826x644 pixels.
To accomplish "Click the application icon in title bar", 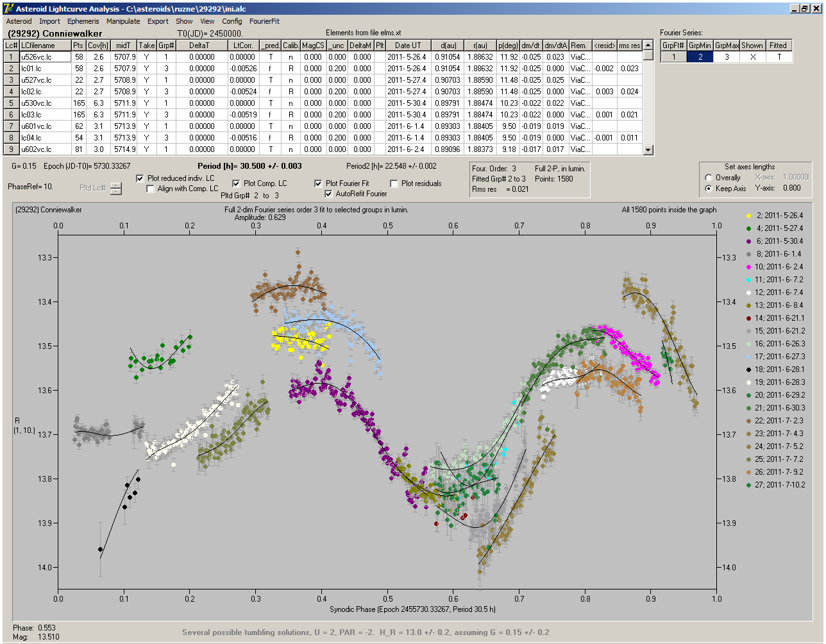I will pos(8,8).
